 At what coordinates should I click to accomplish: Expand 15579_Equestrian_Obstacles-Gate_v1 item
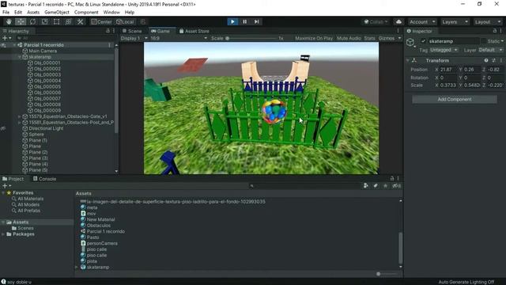point(19,116)
